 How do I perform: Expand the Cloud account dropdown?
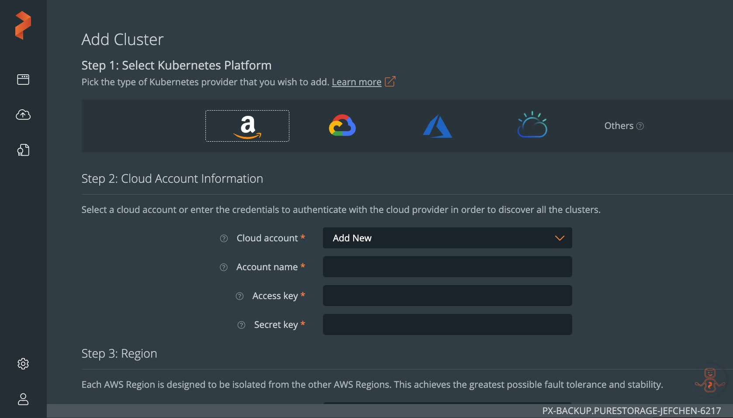point(559,238)
